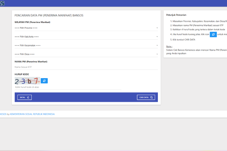Click the Nama Sesuai KTP input field
The height and width of the screenshot is (151, 227).
coord(86,67)
